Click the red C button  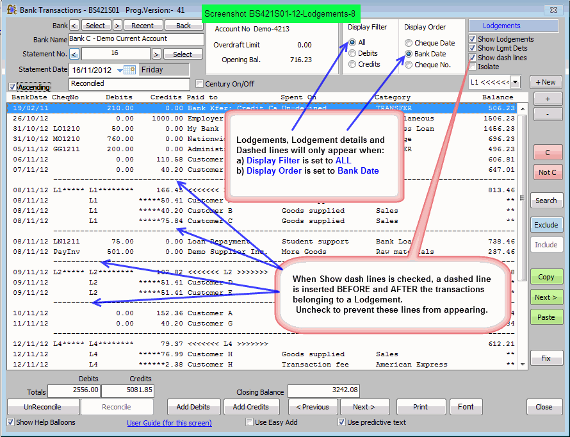pyautogui.click(x=548, y=153)
